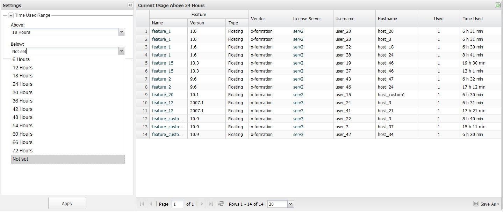Select 6 Hours from the Below list
Screen dimensions: 503x212
[x=68, y=59]
